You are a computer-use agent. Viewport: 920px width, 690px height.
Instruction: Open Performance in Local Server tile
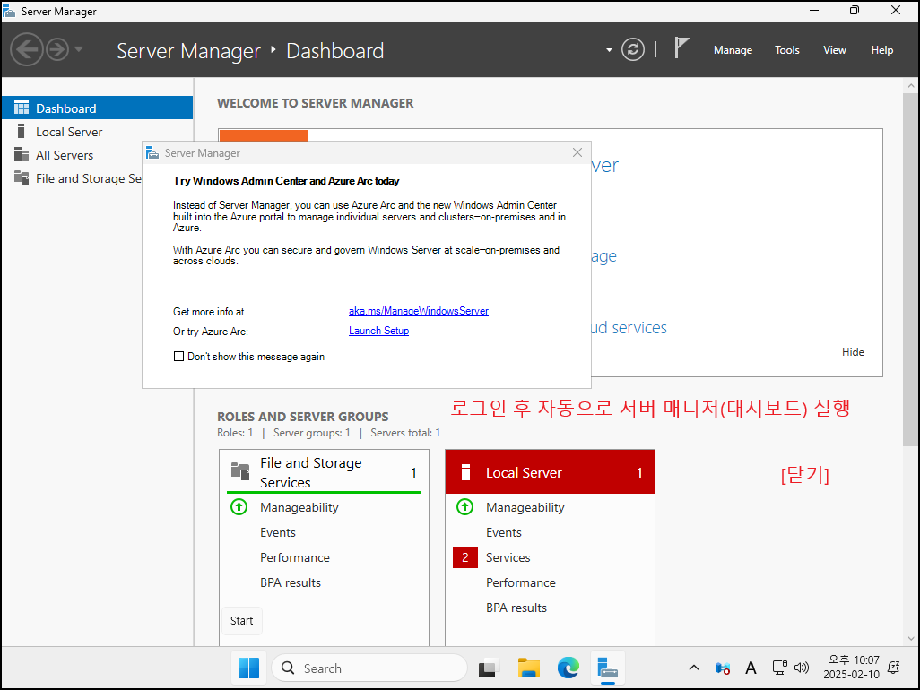520,582
